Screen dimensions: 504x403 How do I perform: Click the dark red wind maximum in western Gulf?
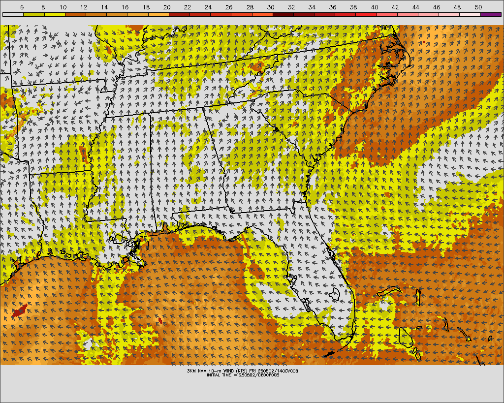click(x=19, y=311)
